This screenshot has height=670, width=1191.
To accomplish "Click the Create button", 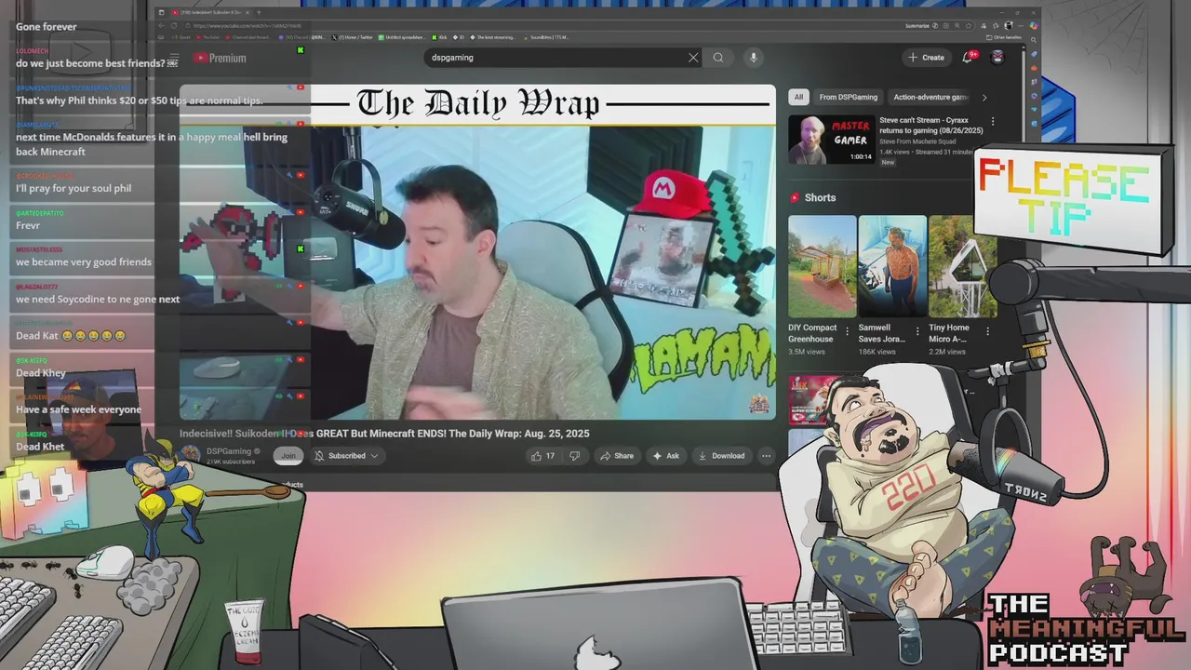I will pos(927,58).
